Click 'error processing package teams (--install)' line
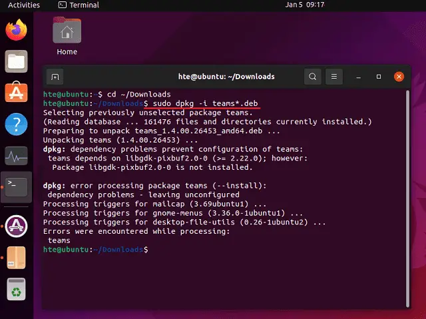Viewport: 426px width, 319px height. (x=155, y=186)
